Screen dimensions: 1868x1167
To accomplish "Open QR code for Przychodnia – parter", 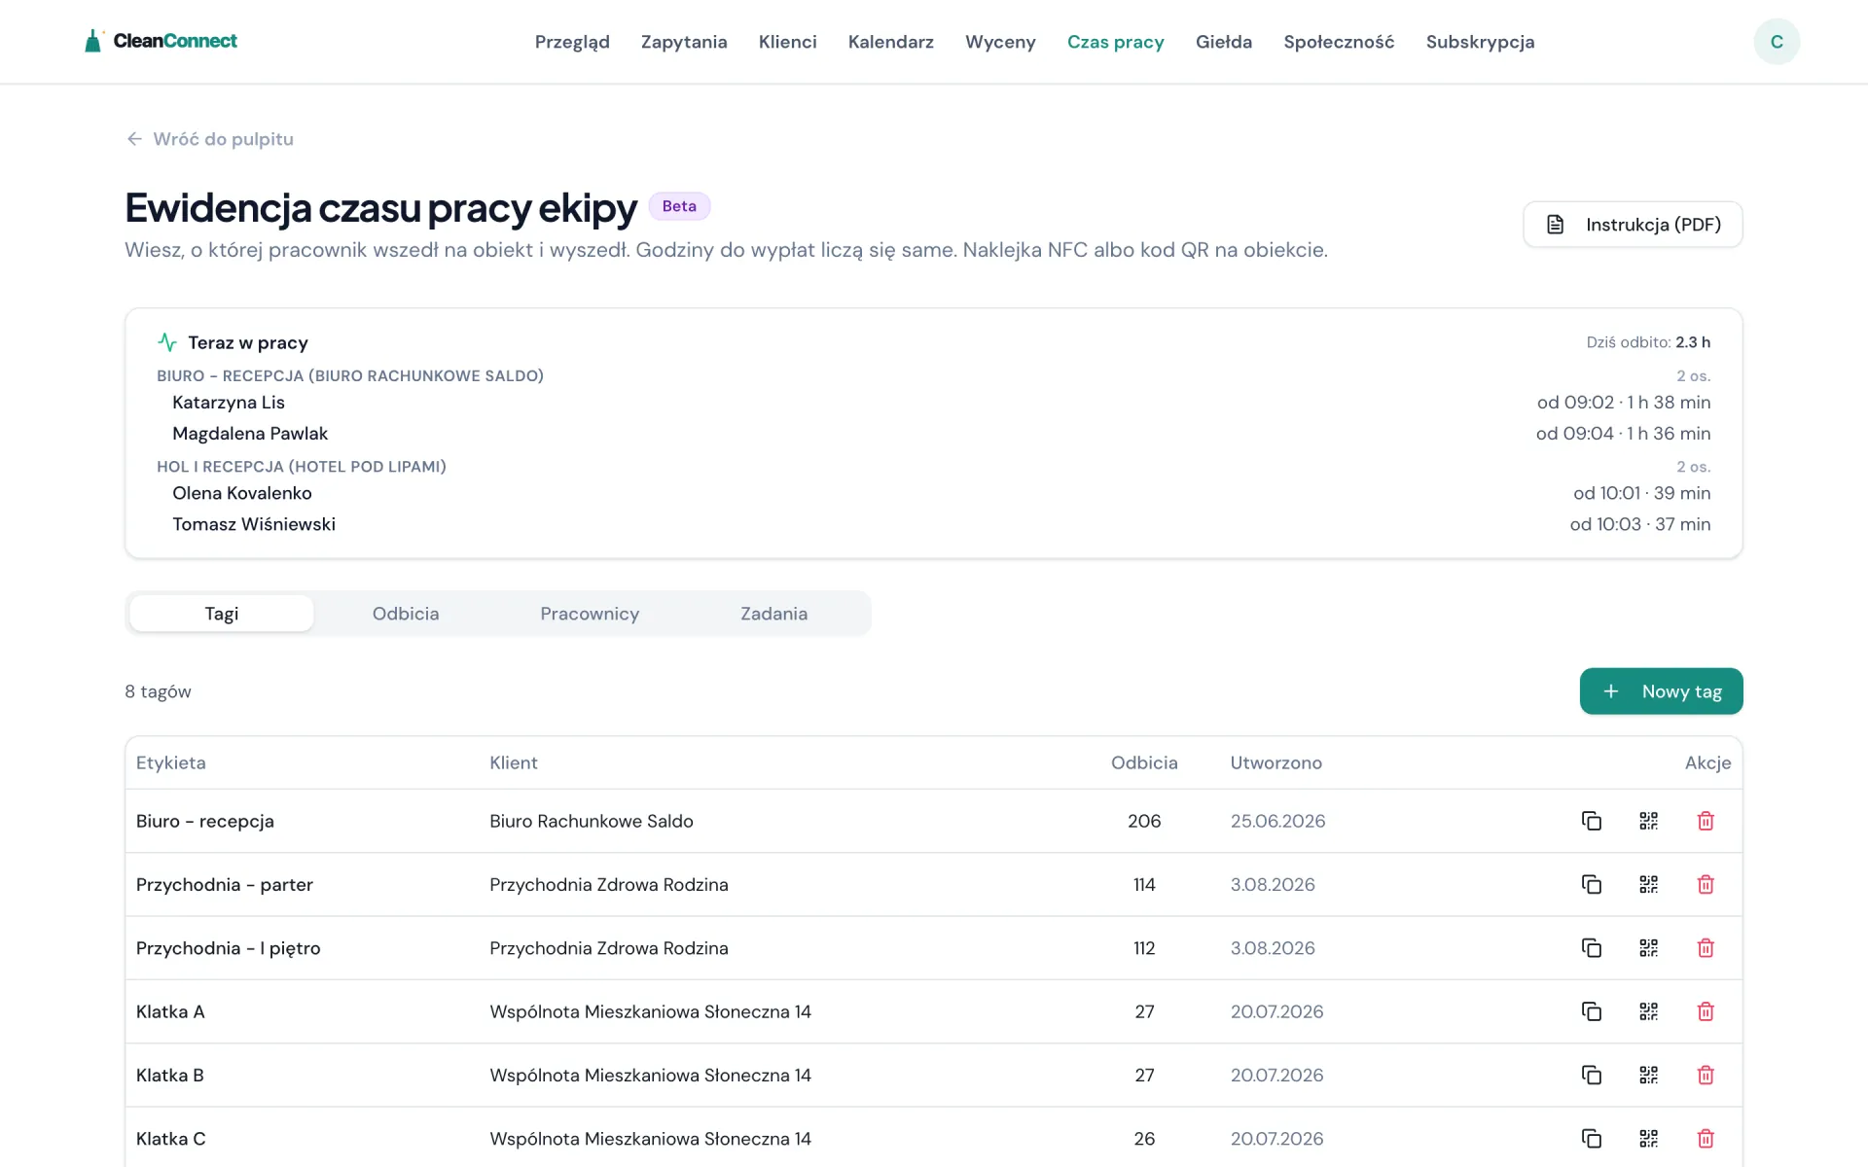I will click(1648, 884).
